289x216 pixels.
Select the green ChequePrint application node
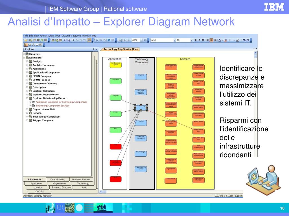[115, 81]
